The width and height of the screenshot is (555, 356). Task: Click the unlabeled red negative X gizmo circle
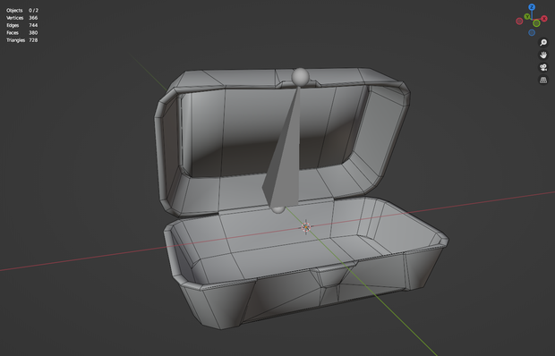pyautogui.click(x=519, y=21)
